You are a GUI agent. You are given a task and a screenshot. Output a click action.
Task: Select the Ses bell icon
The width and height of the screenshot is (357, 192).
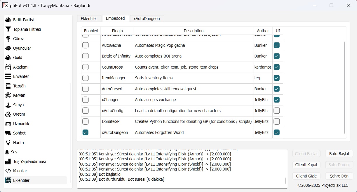7,152
